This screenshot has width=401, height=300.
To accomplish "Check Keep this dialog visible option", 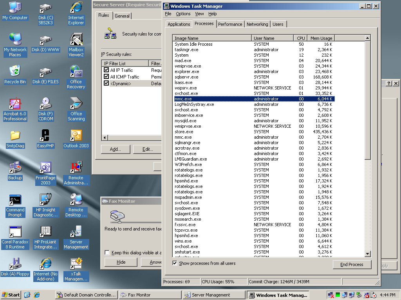I will tap(107, 252).
